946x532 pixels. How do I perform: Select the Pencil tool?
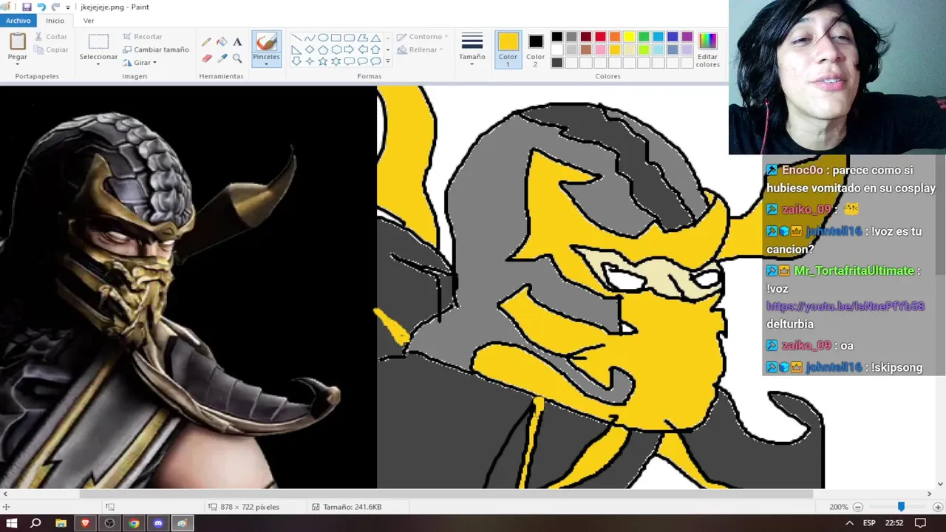tap(206, 42)
